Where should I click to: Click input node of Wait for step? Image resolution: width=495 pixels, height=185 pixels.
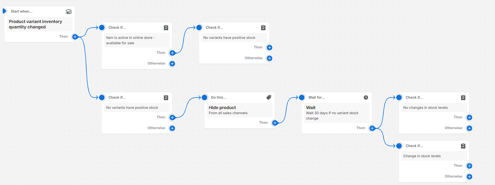302,97
